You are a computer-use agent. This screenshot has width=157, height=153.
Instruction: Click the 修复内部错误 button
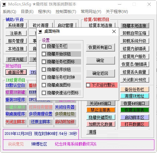click(x=135, y=49)
